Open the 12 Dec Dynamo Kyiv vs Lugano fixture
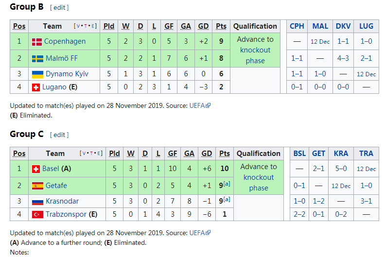 (366, 74)
